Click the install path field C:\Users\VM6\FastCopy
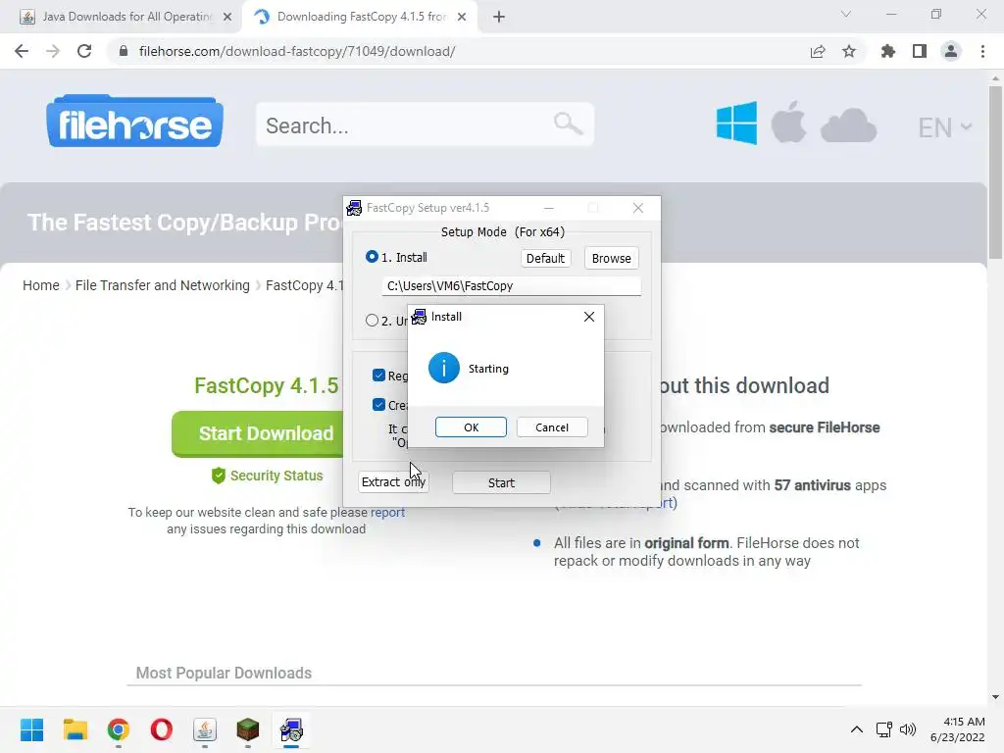 [x=512, y=286]
